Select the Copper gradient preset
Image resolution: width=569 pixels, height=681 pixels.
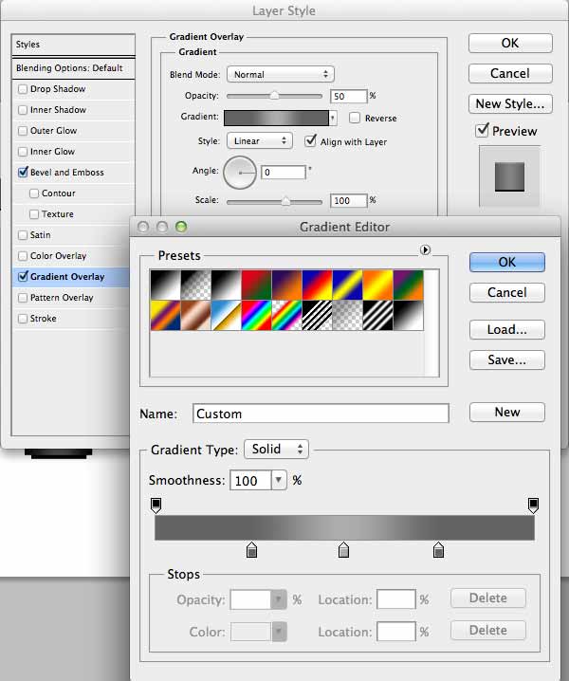point(196,315)
